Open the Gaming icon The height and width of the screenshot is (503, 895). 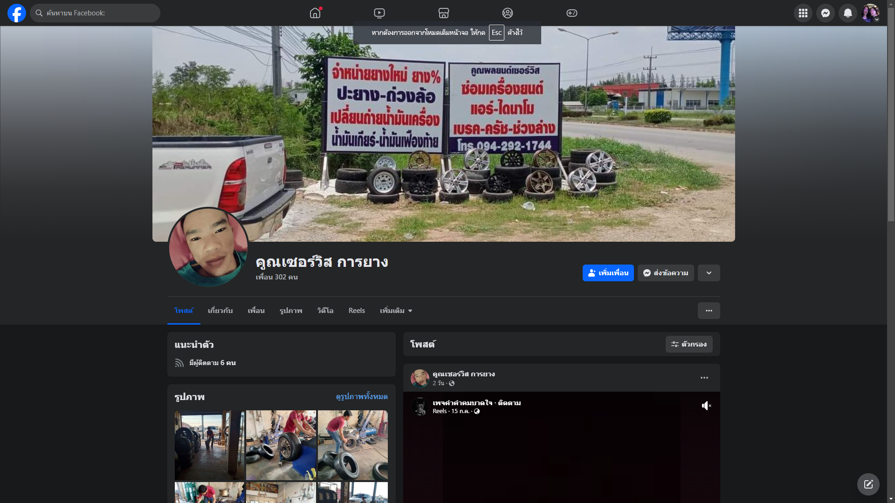[572, 13]
